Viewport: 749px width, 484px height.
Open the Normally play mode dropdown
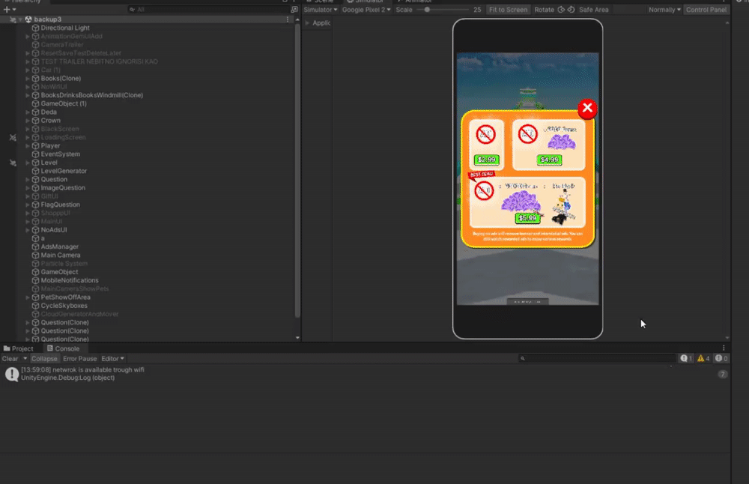(664, 10)
